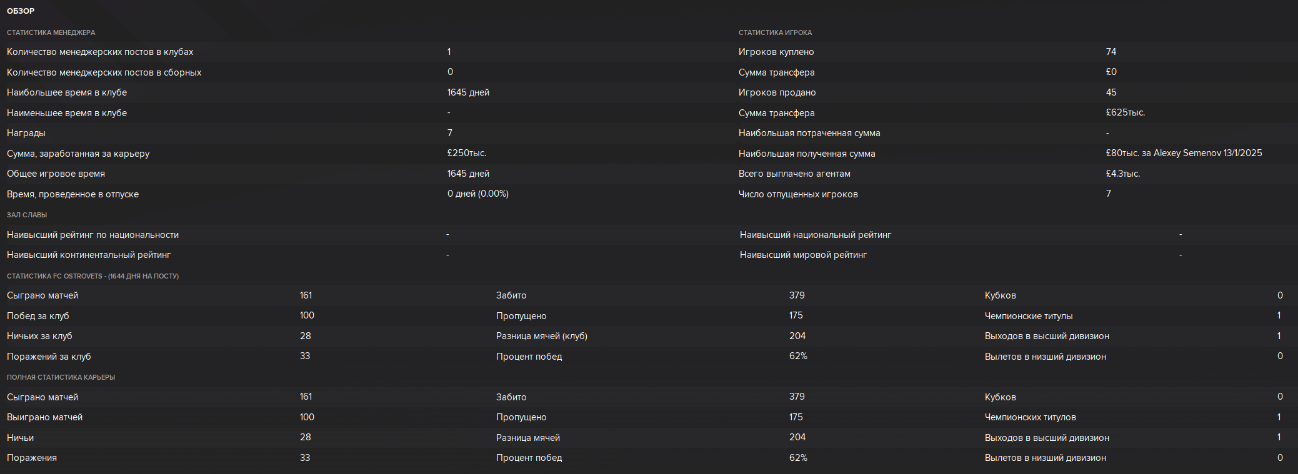Click the 'Игроков продано' value 45
The height and width of the screenshot is (474, 1298).
pos(1111,92)
